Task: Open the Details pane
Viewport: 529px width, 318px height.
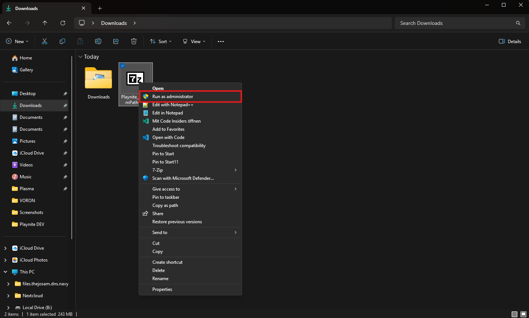Action: [509, 41]
